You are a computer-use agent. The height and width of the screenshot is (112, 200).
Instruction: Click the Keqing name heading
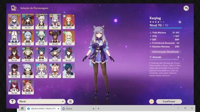tap(155, 18)
